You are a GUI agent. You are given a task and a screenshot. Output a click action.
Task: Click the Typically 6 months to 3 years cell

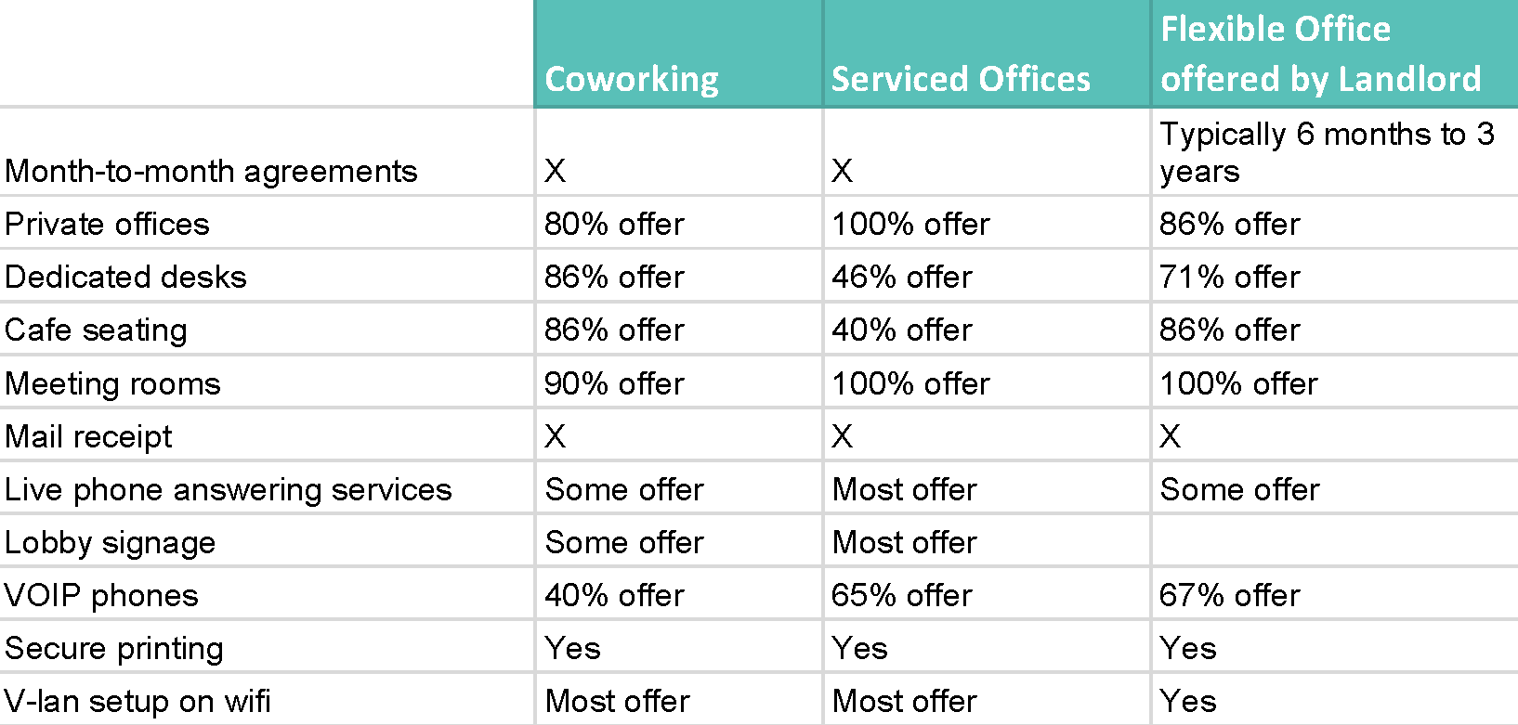click(1335, 152)
